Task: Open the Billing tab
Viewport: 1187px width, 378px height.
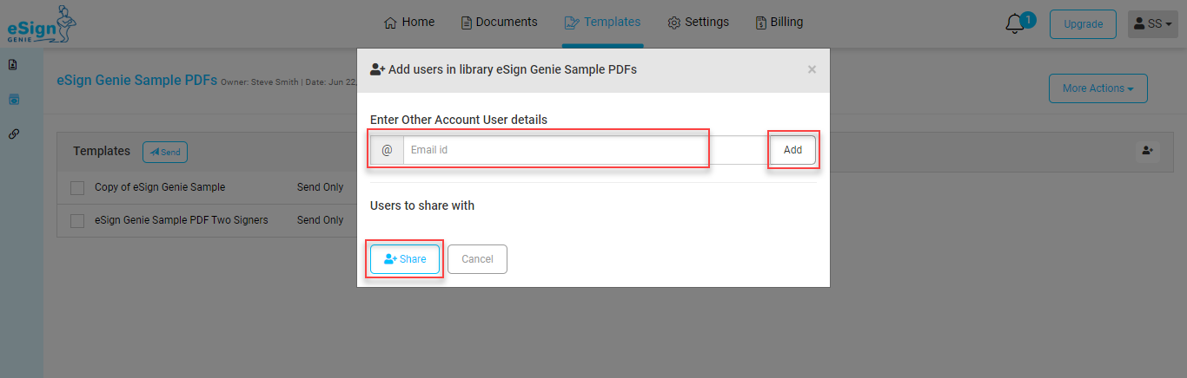Action: tap(779, 22)
